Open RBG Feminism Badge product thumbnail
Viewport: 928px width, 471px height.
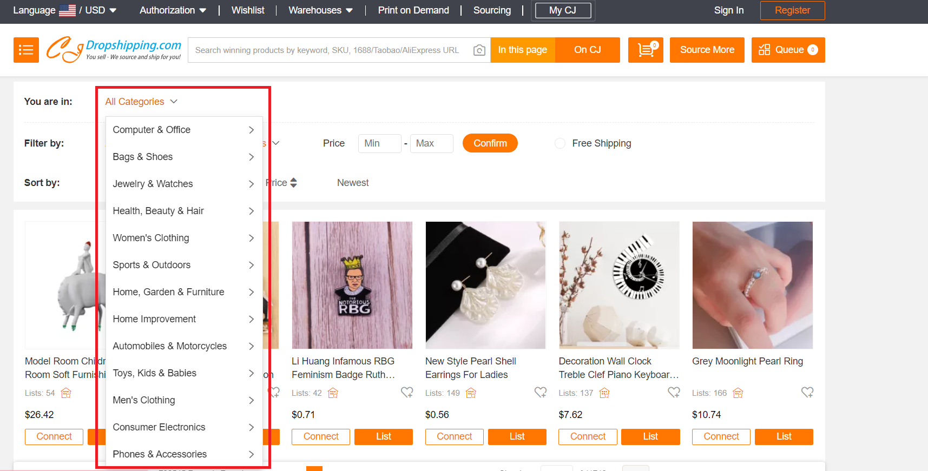tap(352, 285)
